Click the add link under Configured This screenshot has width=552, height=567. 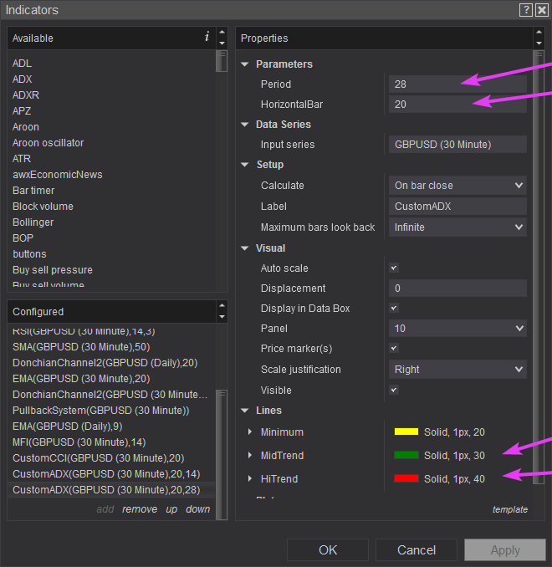pyautogui.click(x=105, y=509)
